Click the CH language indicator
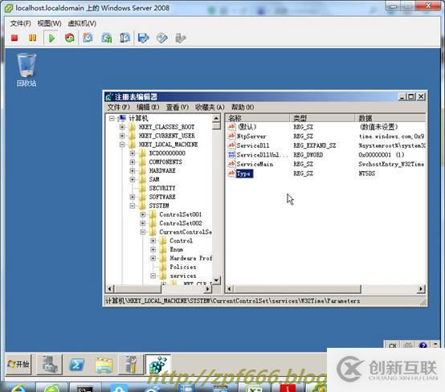This screenshot has height=392, width=445. (x=393, y=345)
